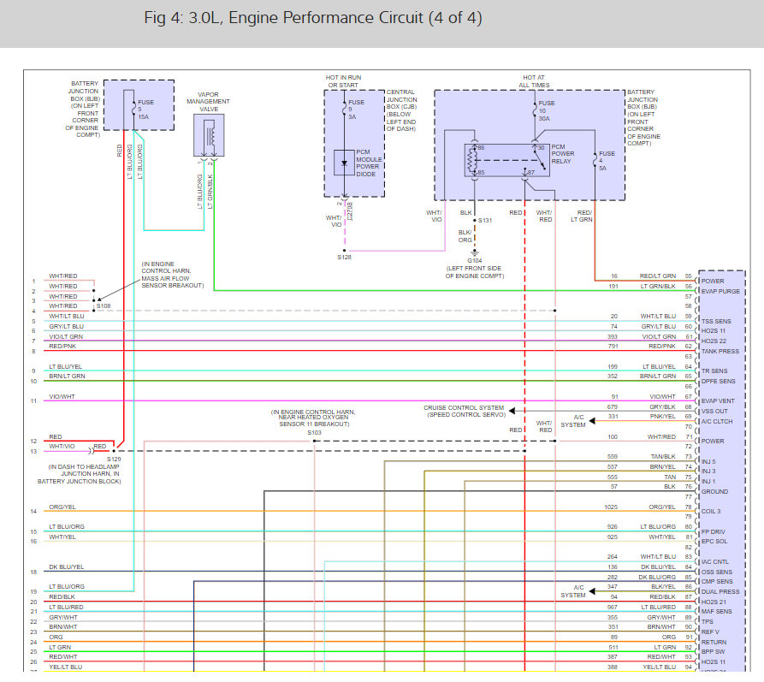This screenshot has width=764, height=682.
Task: Select the Fuse 4 5A symbol
Action: click(594, 160)
